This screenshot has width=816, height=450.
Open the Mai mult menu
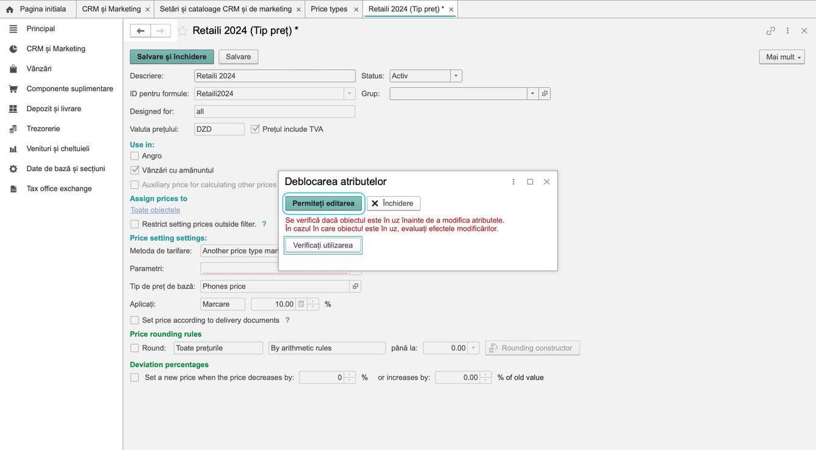[782, 57]
